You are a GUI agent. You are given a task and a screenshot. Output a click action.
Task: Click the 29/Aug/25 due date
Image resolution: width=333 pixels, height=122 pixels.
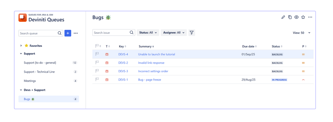248,80
